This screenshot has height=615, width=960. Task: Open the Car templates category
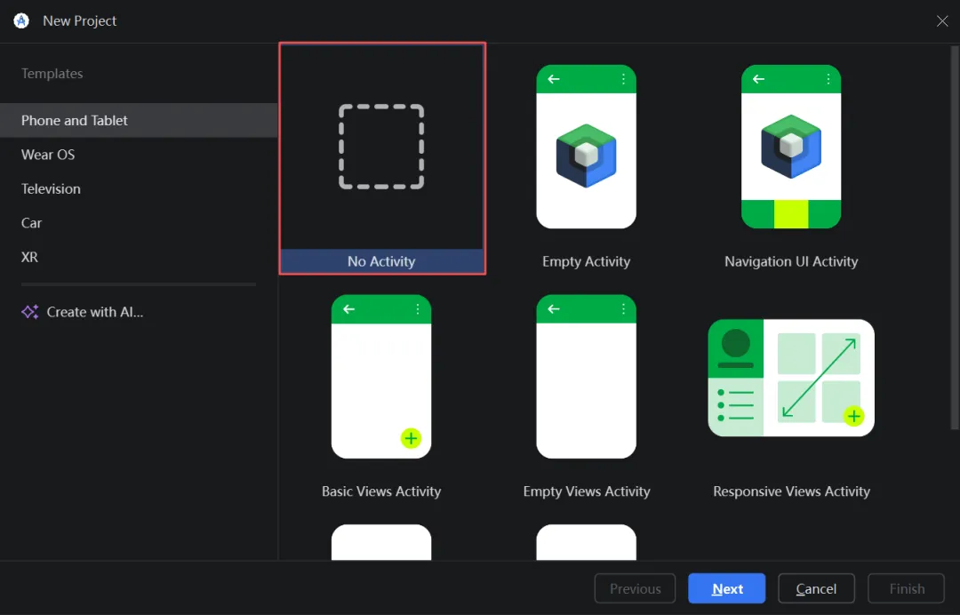tap(139, 223)
